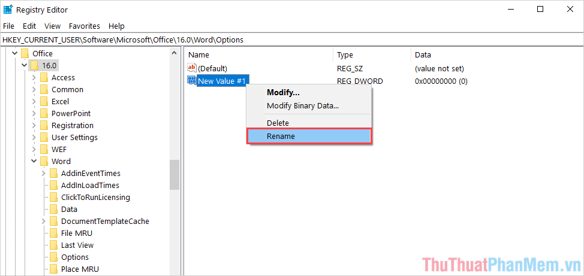Image resolution: width=584 pixels, height=276 pixels.
Task: Collapse the 16.0 tree node
Action: (24, 65)
